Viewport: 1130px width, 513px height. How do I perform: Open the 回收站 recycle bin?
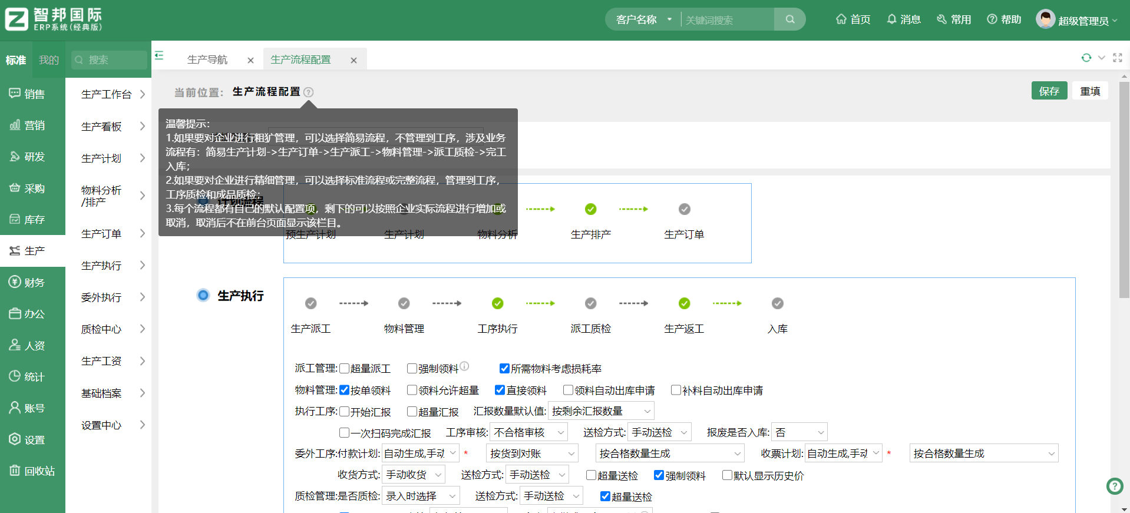(x=32, y=471)
